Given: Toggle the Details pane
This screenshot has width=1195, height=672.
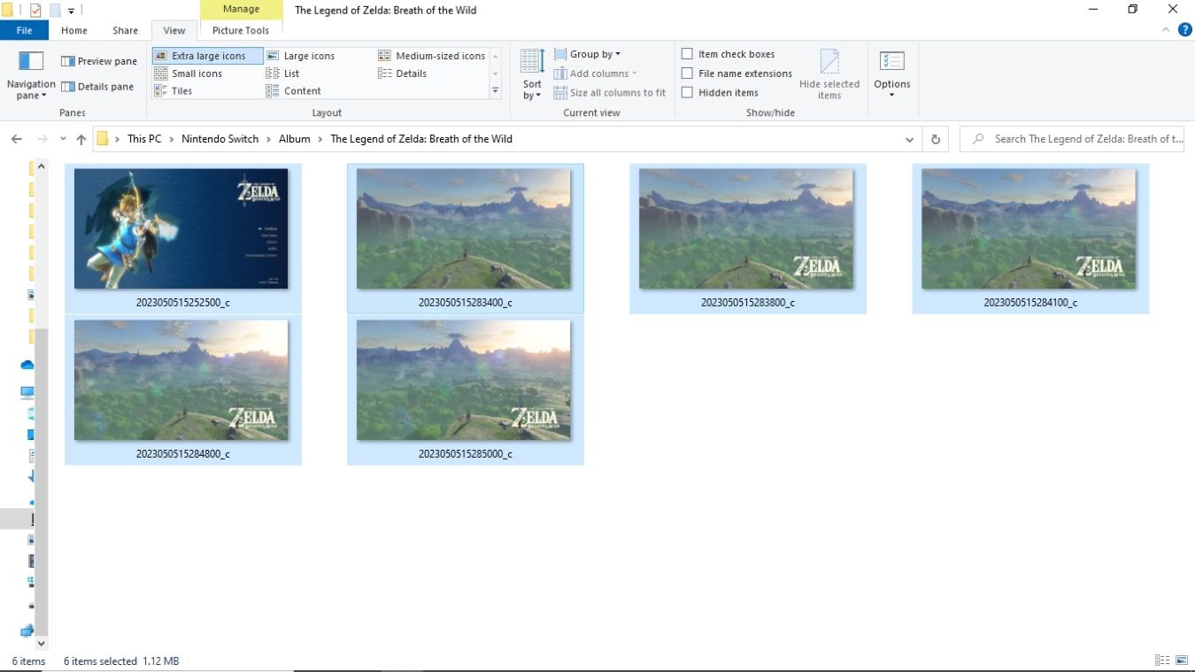Looking at the screenshot, I should pos(97,87).
